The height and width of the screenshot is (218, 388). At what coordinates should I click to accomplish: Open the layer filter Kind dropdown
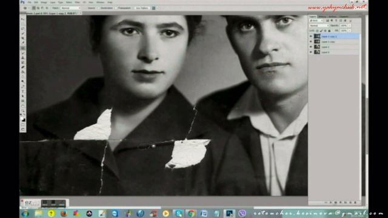(x=316, y=21)
